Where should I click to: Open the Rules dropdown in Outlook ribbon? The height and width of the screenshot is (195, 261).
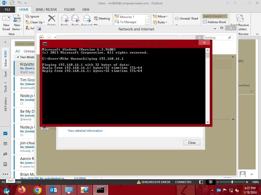coord(160,22)
